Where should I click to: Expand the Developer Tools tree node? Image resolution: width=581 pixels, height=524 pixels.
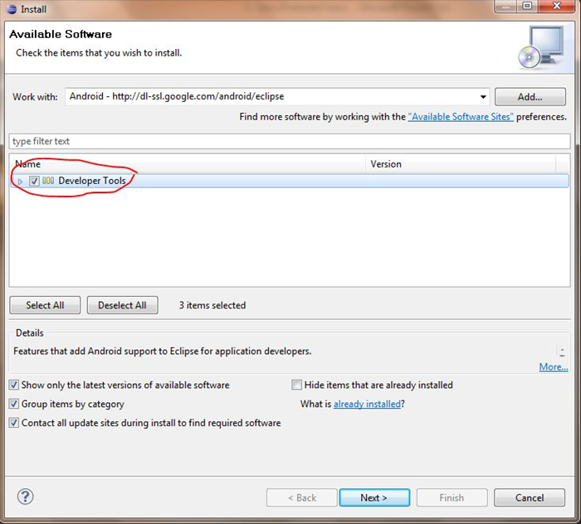pyautogui.click(x=20, y=182)
